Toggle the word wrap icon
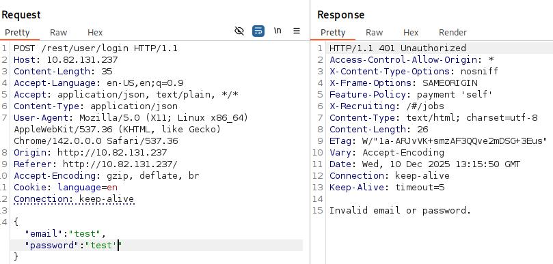 pos(258,31)
